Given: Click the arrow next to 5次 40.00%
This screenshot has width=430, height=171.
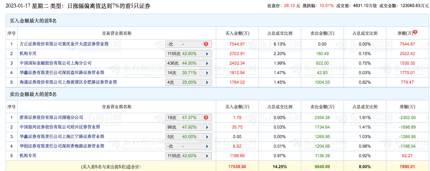Looking at the screenshot, I should 207,137.
